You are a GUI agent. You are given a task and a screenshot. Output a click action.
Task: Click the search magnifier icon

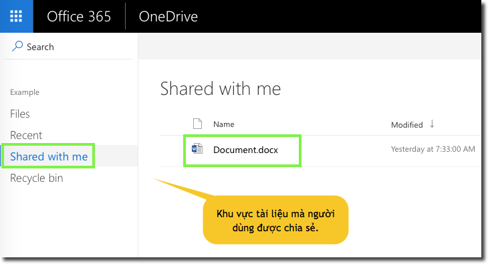[x=17, y=46]
